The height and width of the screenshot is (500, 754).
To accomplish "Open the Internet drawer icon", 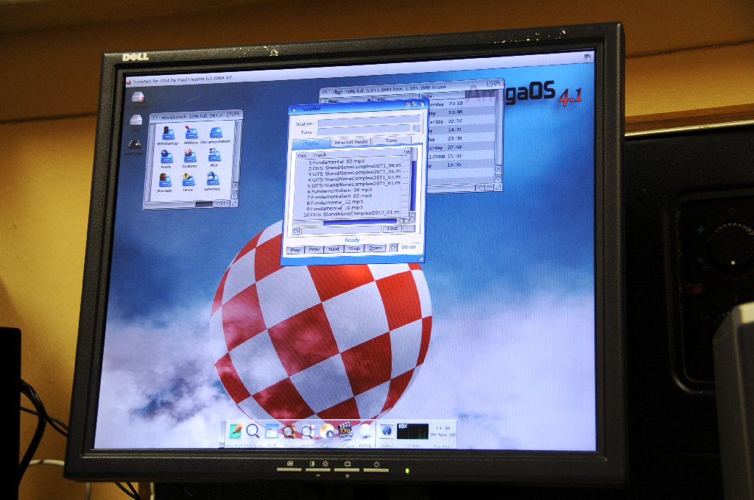I will pos(213,179).
